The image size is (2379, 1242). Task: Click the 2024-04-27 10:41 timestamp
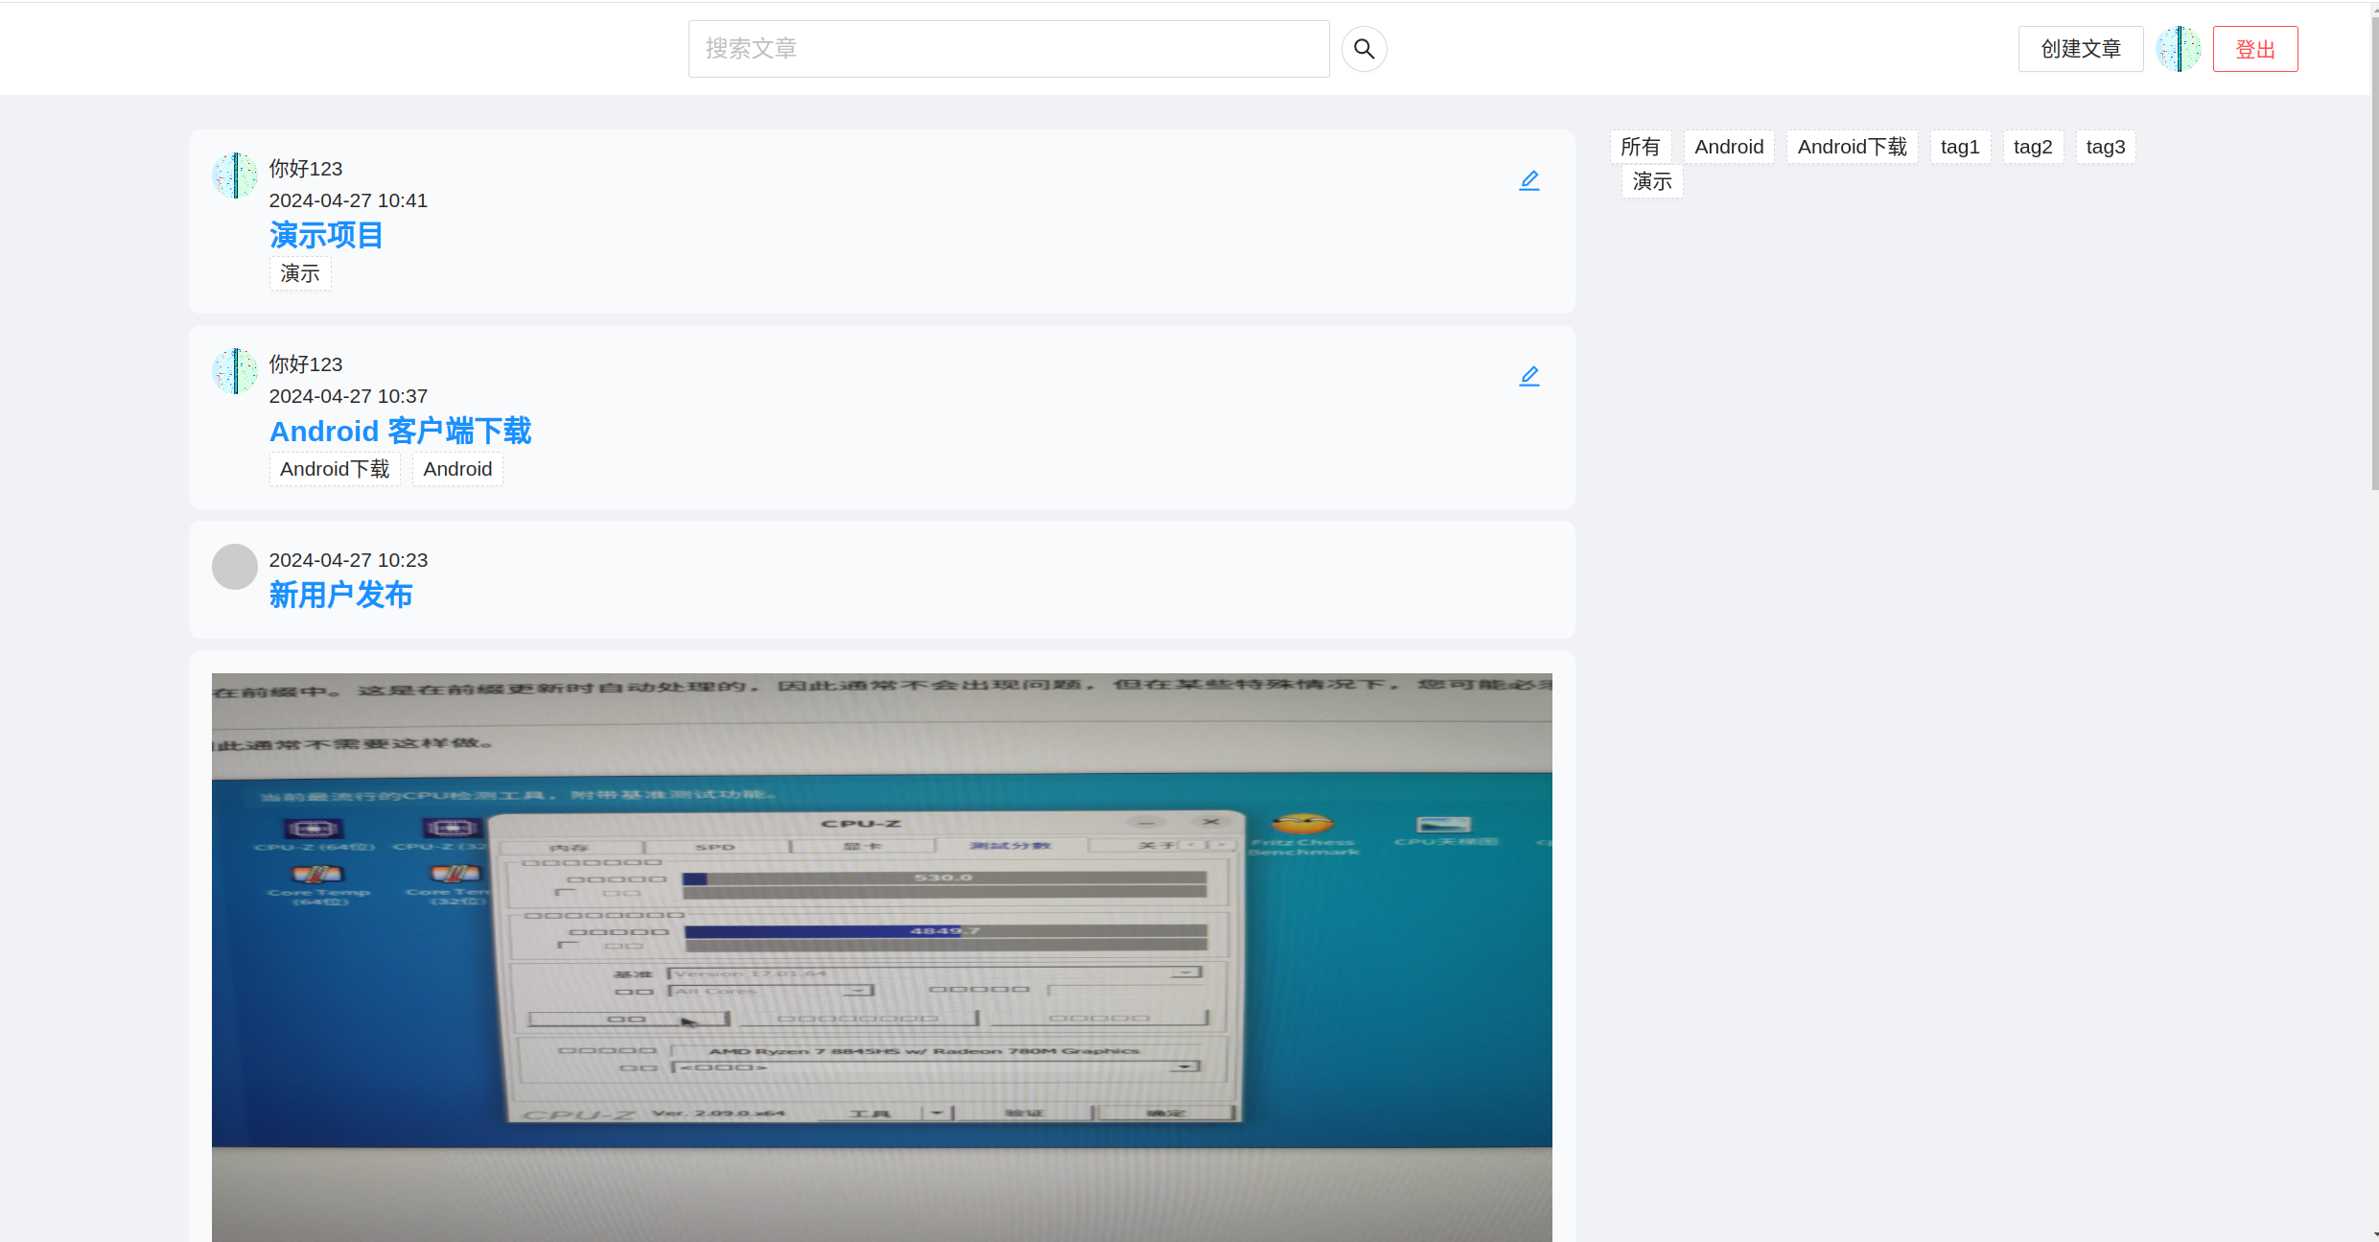[348, 200]
